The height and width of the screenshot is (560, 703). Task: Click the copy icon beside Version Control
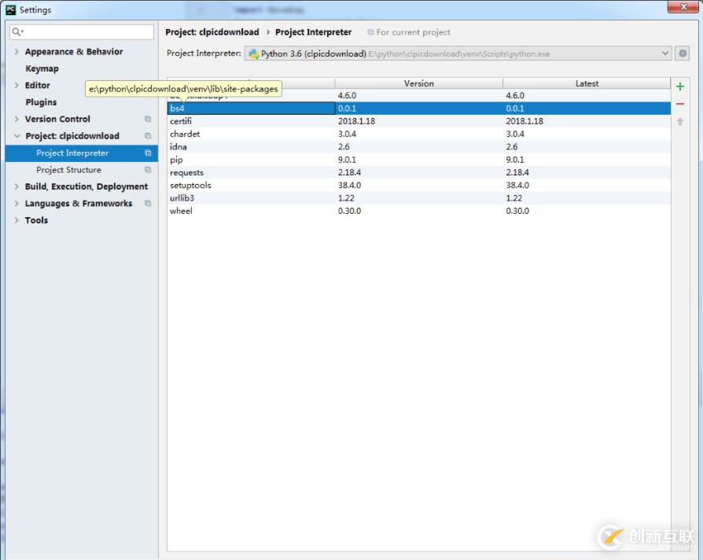[x=148, y=119]
